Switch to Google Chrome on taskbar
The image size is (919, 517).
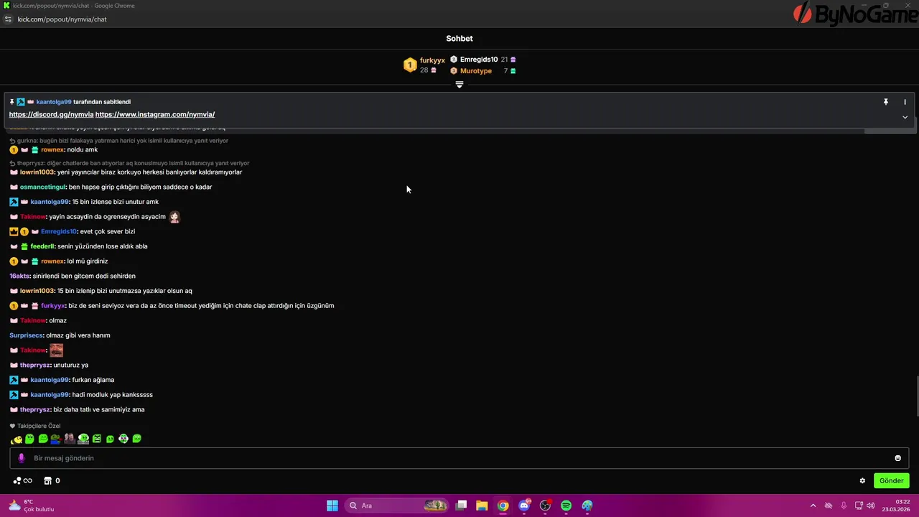tap(503, 506)
